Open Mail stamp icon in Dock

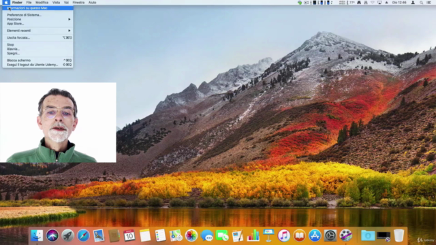click(99, 235)
